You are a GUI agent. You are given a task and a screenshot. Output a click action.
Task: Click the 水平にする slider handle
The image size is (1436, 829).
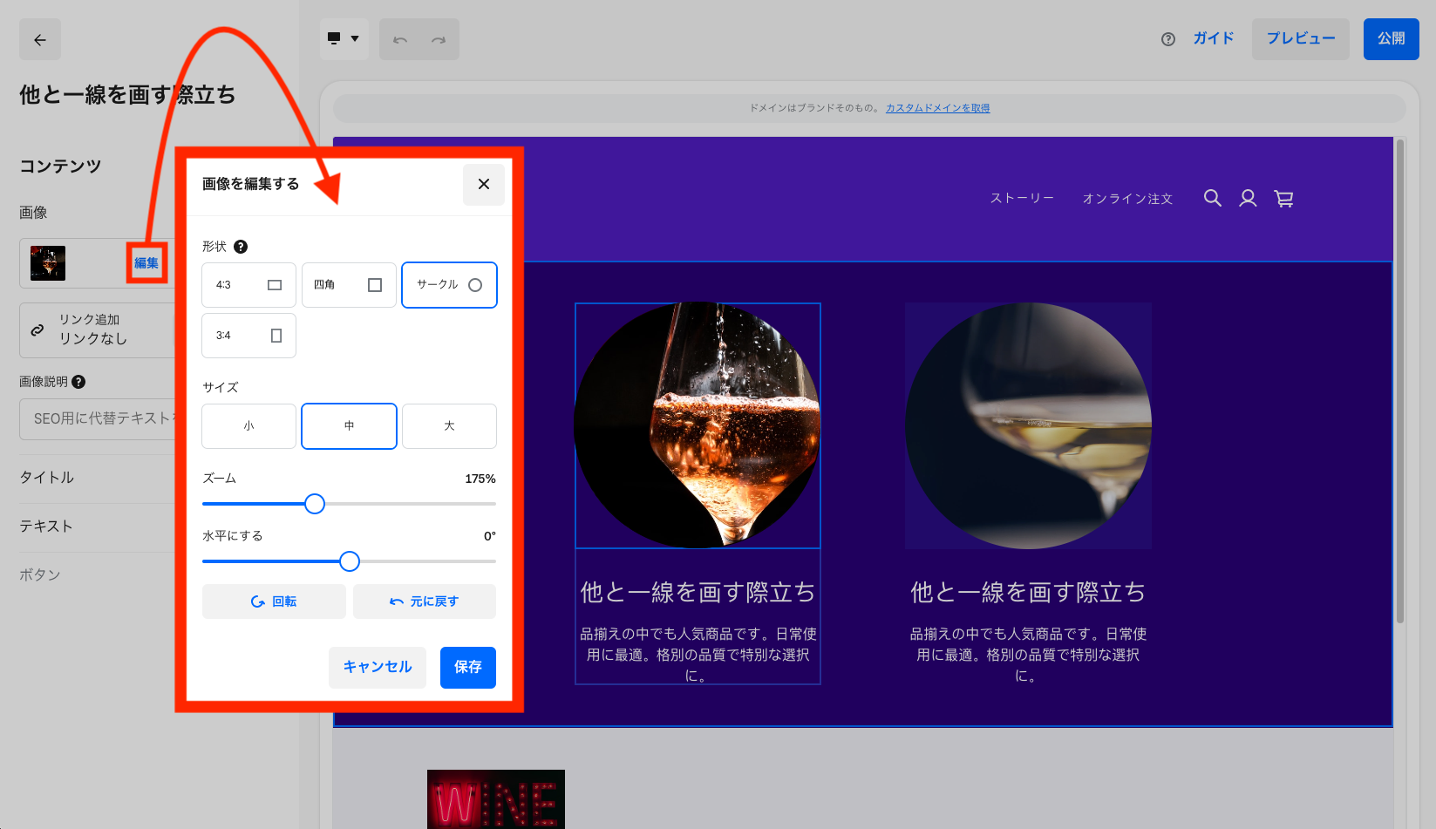350,561
